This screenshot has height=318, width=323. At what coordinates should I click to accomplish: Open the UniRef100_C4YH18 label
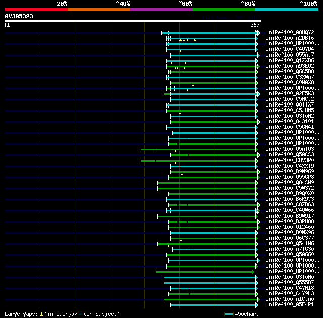290,288
